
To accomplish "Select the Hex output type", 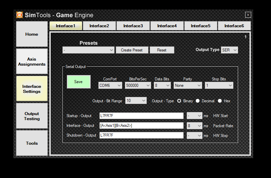I will [220, 101].
